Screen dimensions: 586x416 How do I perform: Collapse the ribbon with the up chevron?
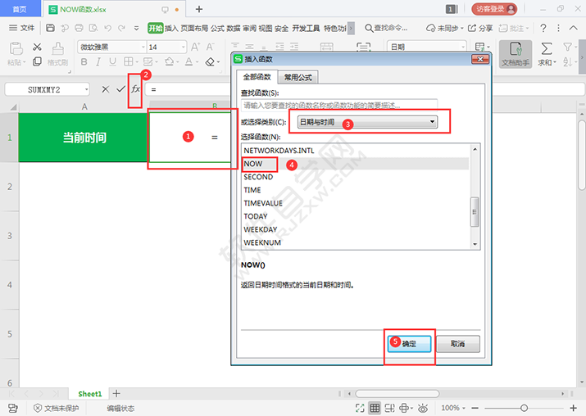[x=573, y=28]
